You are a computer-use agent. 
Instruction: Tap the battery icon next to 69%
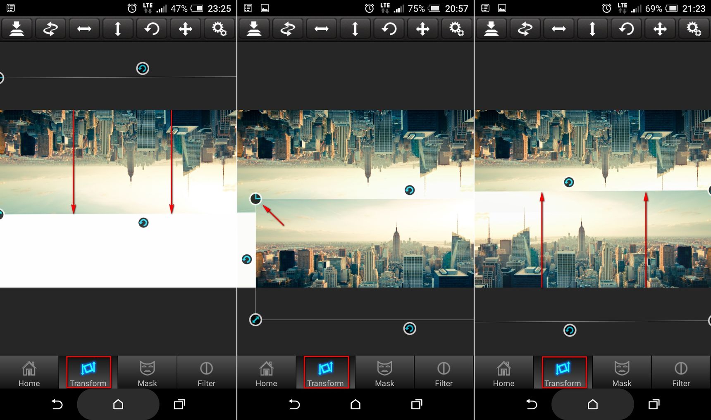point(672,8)
